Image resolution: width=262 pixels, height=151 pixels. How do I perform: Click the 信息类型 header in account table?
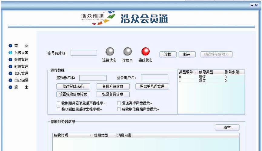(x=211, y=72)
